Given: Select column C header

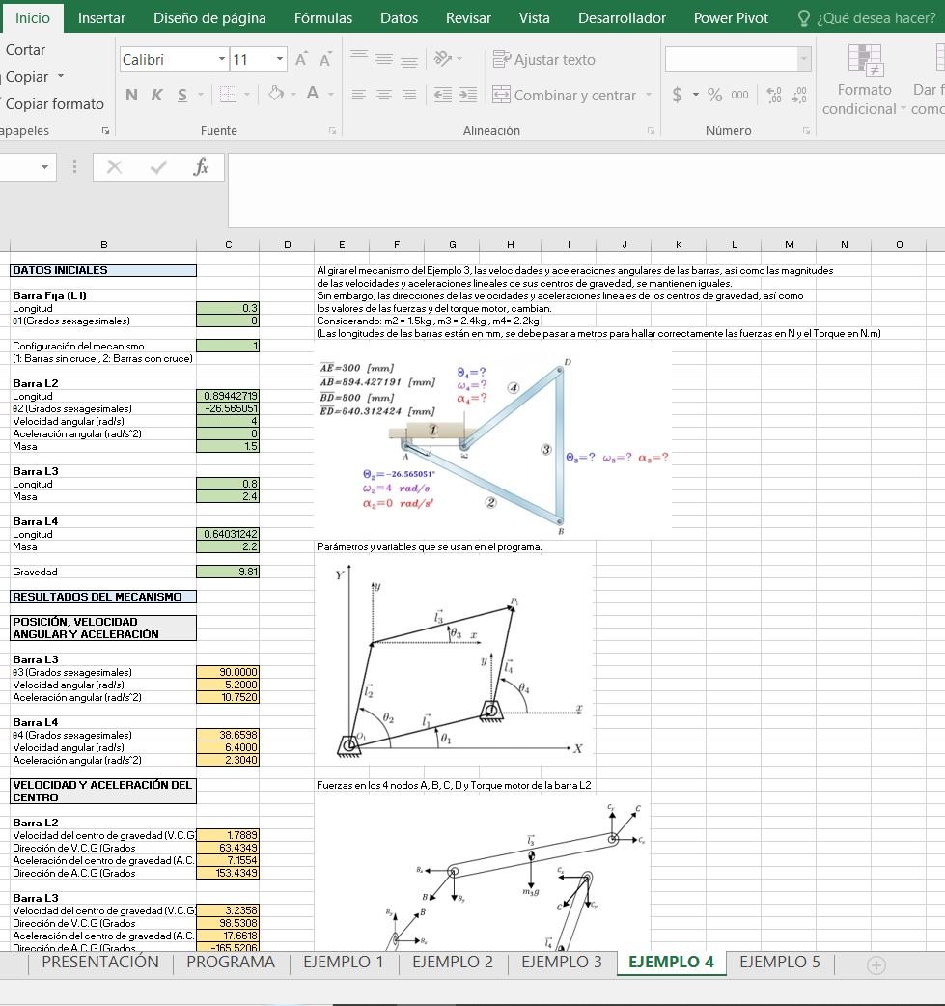Looking at the screenshot, I should pos(228,244).
